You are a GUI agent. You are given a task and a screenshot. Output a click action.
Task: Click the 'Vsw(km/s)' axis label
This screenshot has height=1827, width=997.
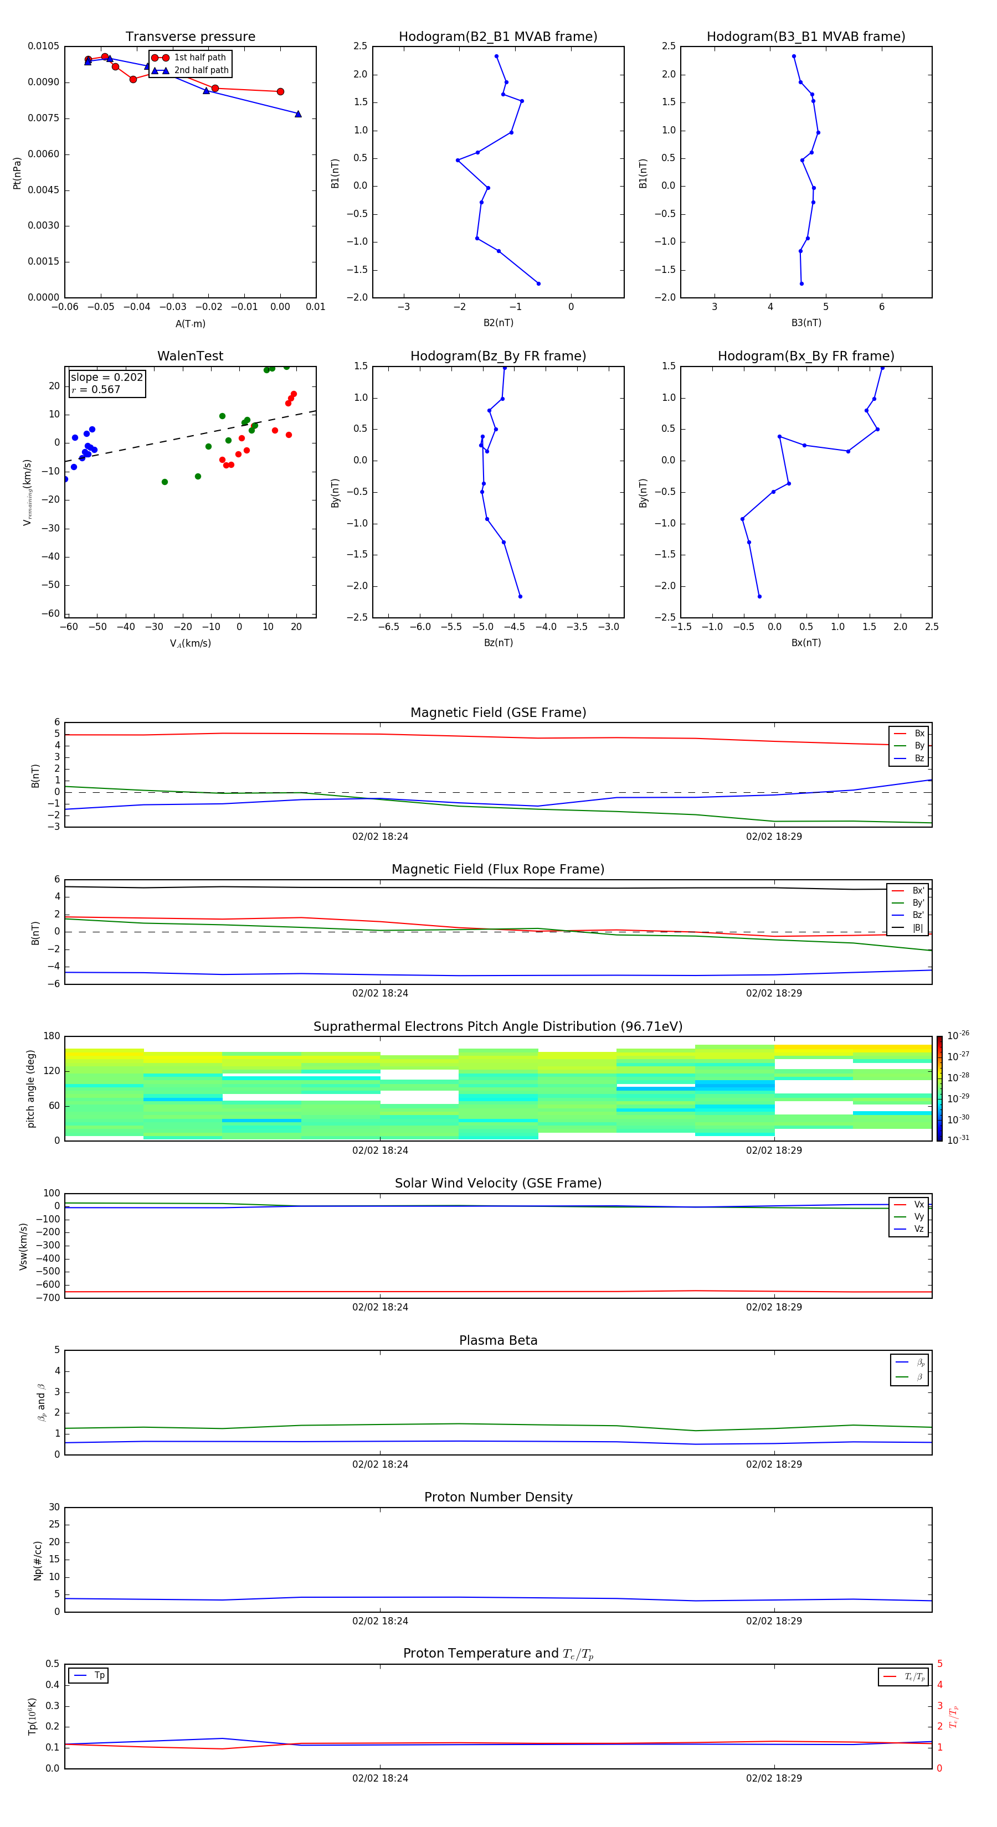pos(23,1246)
